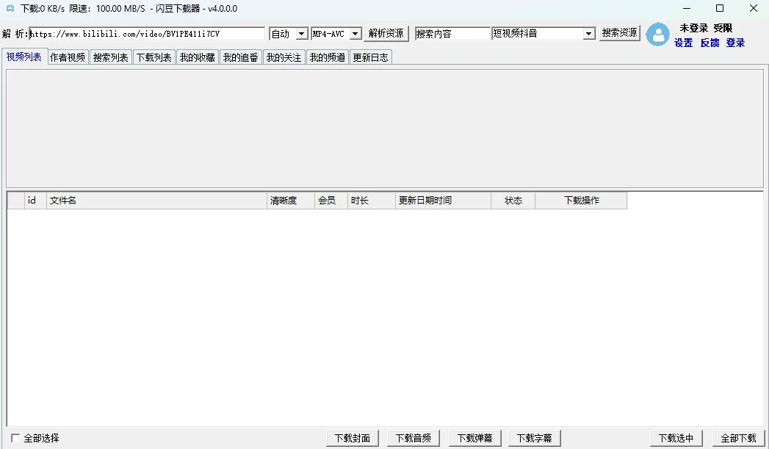
Task: Expand the 短视频抖音 source dropdown
Action: pyautogui.click(x=588, y=34)
